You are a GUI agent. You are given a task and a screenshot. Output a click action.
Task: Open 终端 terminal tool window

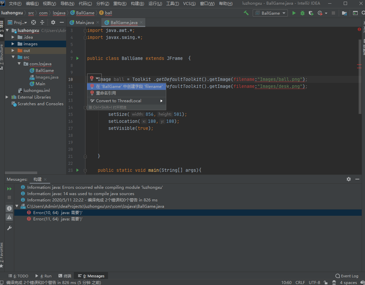(x=65, y=276)
